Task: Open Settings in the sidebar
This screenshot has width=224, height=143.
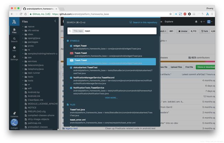Action: point(14,58)
